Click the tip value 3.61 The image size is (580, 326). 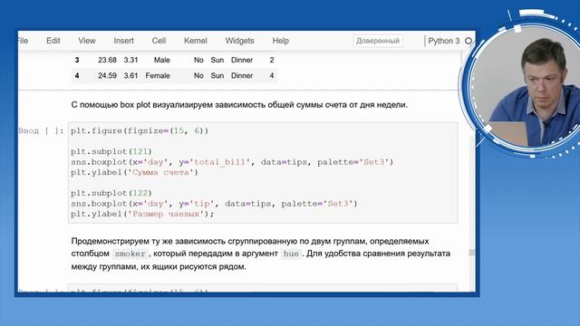tap(130, 75)
